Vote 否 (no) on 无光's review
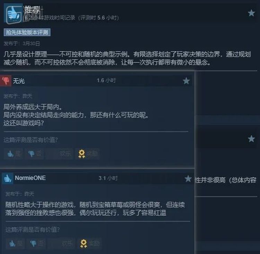 (x=34, y=154)
